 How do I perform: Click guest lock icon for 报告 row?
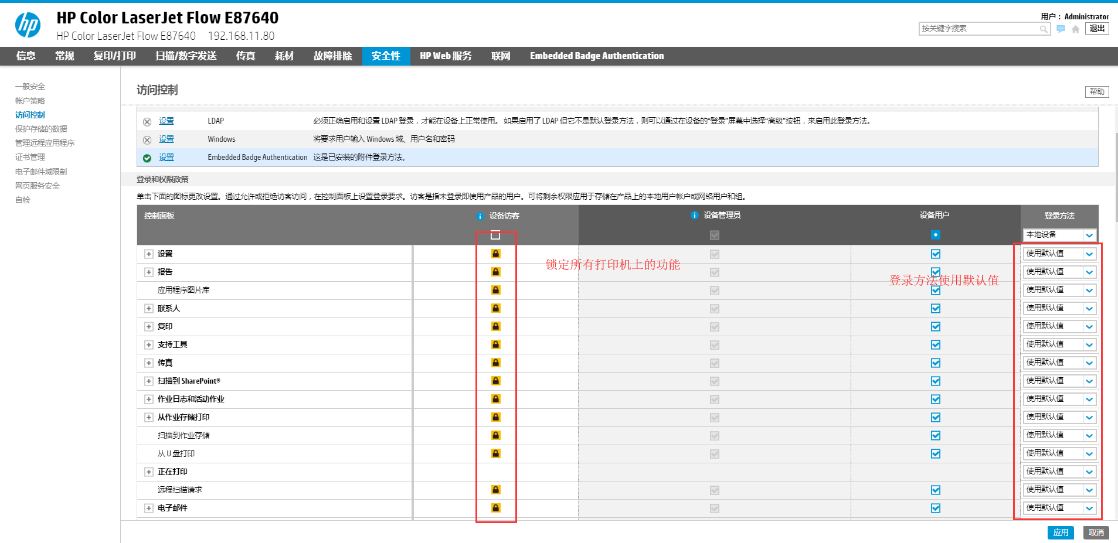pyautogui.click(x=495, y=272)
